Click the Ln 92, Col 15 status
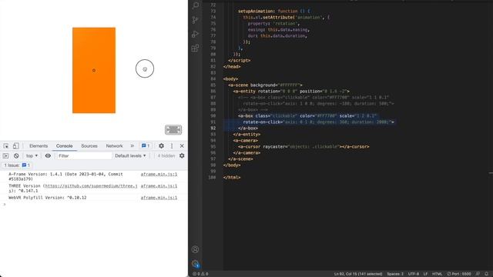This screenshot has width=493, height=277. coord(358,274)
